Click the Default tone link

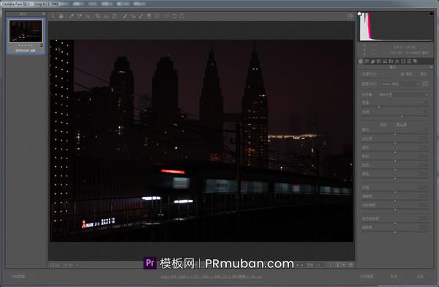401,124
